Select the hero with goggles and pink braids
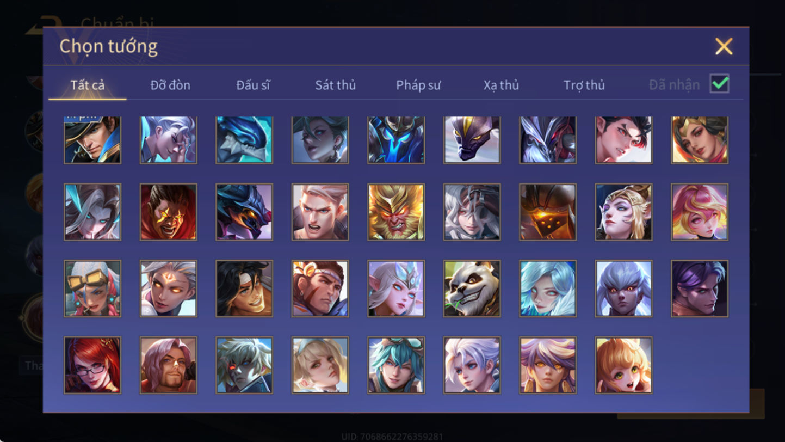Image resolution: width=785 pixels, height=442 pixels. pos(92,288)
